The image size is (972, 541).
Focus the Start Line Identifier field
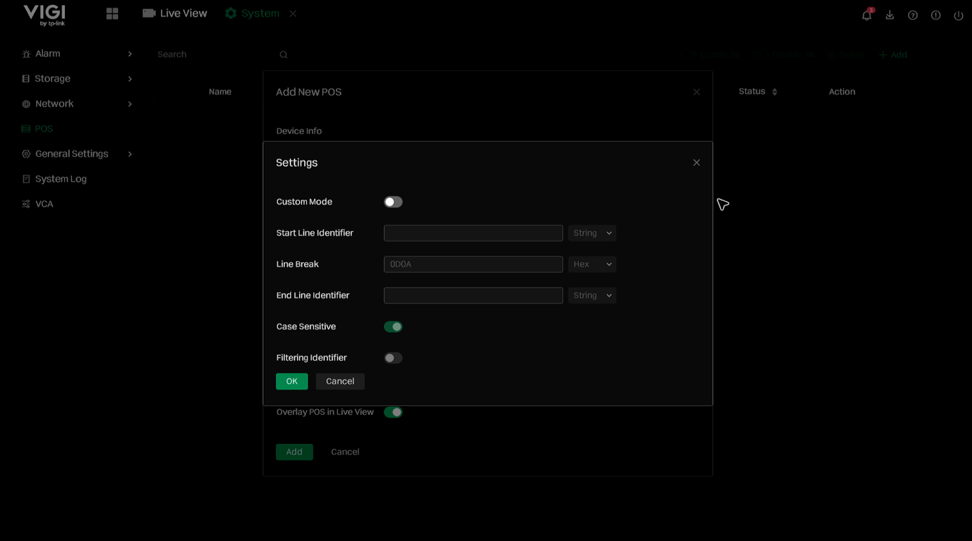tap(473, 233)
